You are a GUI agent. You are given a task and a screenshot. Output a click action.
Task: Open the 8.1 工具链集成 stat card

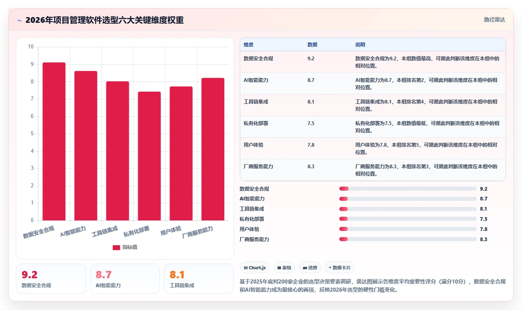[199, 279]
